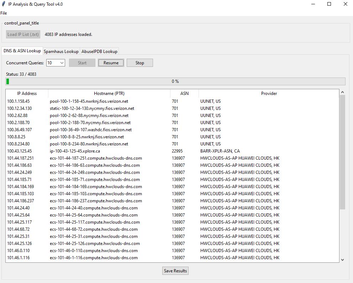
Task: Select the row for IP 100.1.158.45
Action: (x=172, y=101)
